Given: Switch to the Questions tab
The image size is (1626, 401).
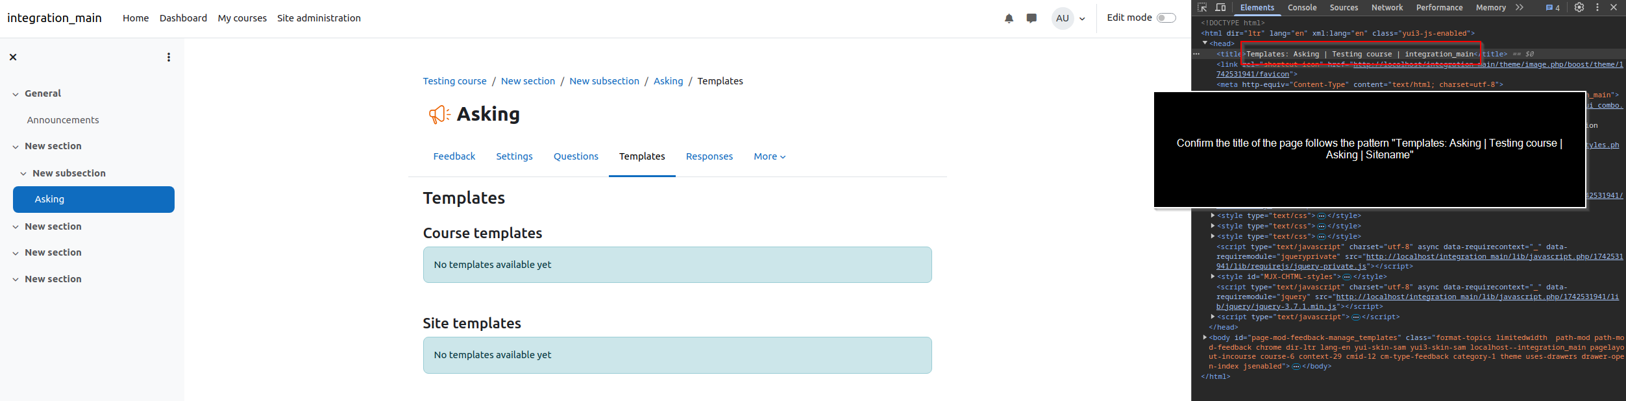Looking at the screenshot, I should point(576,156).
